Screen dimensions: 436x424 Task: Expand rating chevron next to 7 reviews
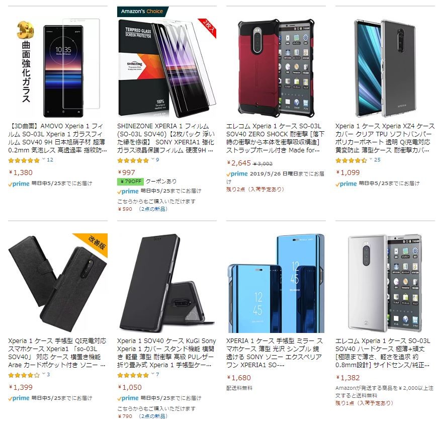(x=153, y=374)
